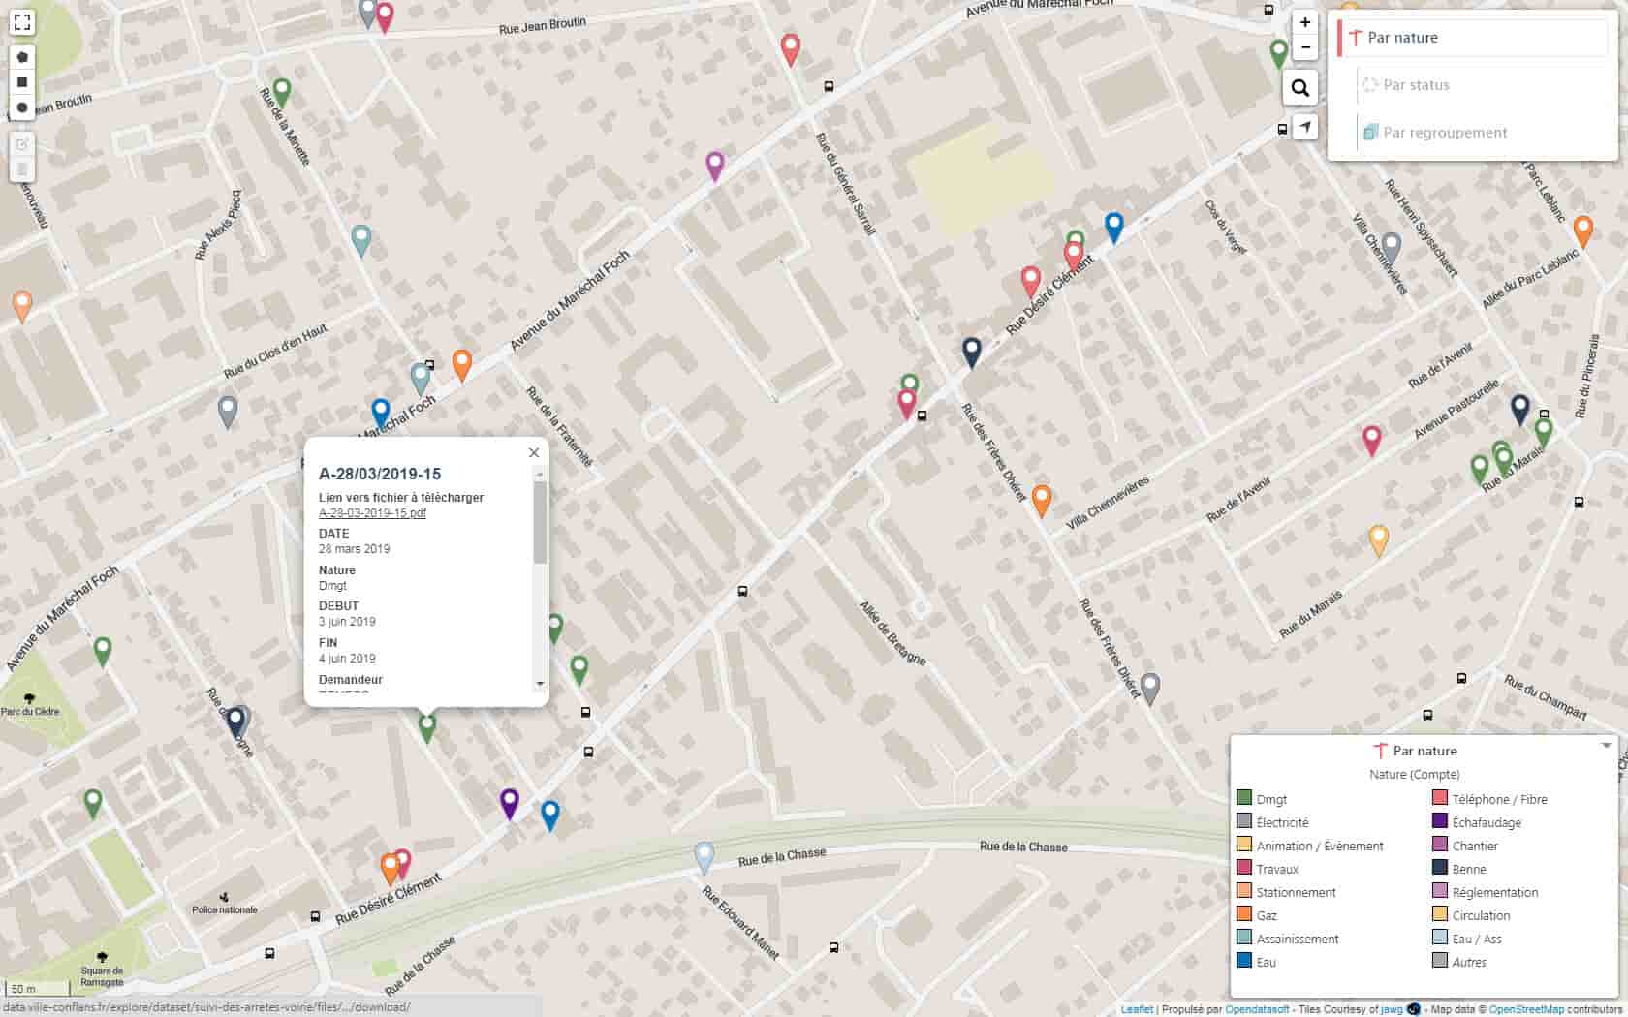Image resolution: width=1628 pixels, height=1017 pixels.
Task: Select the draw rectangle tool
Action: [x=22, y=82]
